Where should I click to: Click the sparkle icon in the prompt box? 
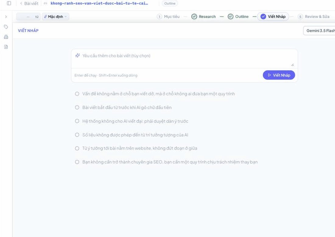coord(78,55)
